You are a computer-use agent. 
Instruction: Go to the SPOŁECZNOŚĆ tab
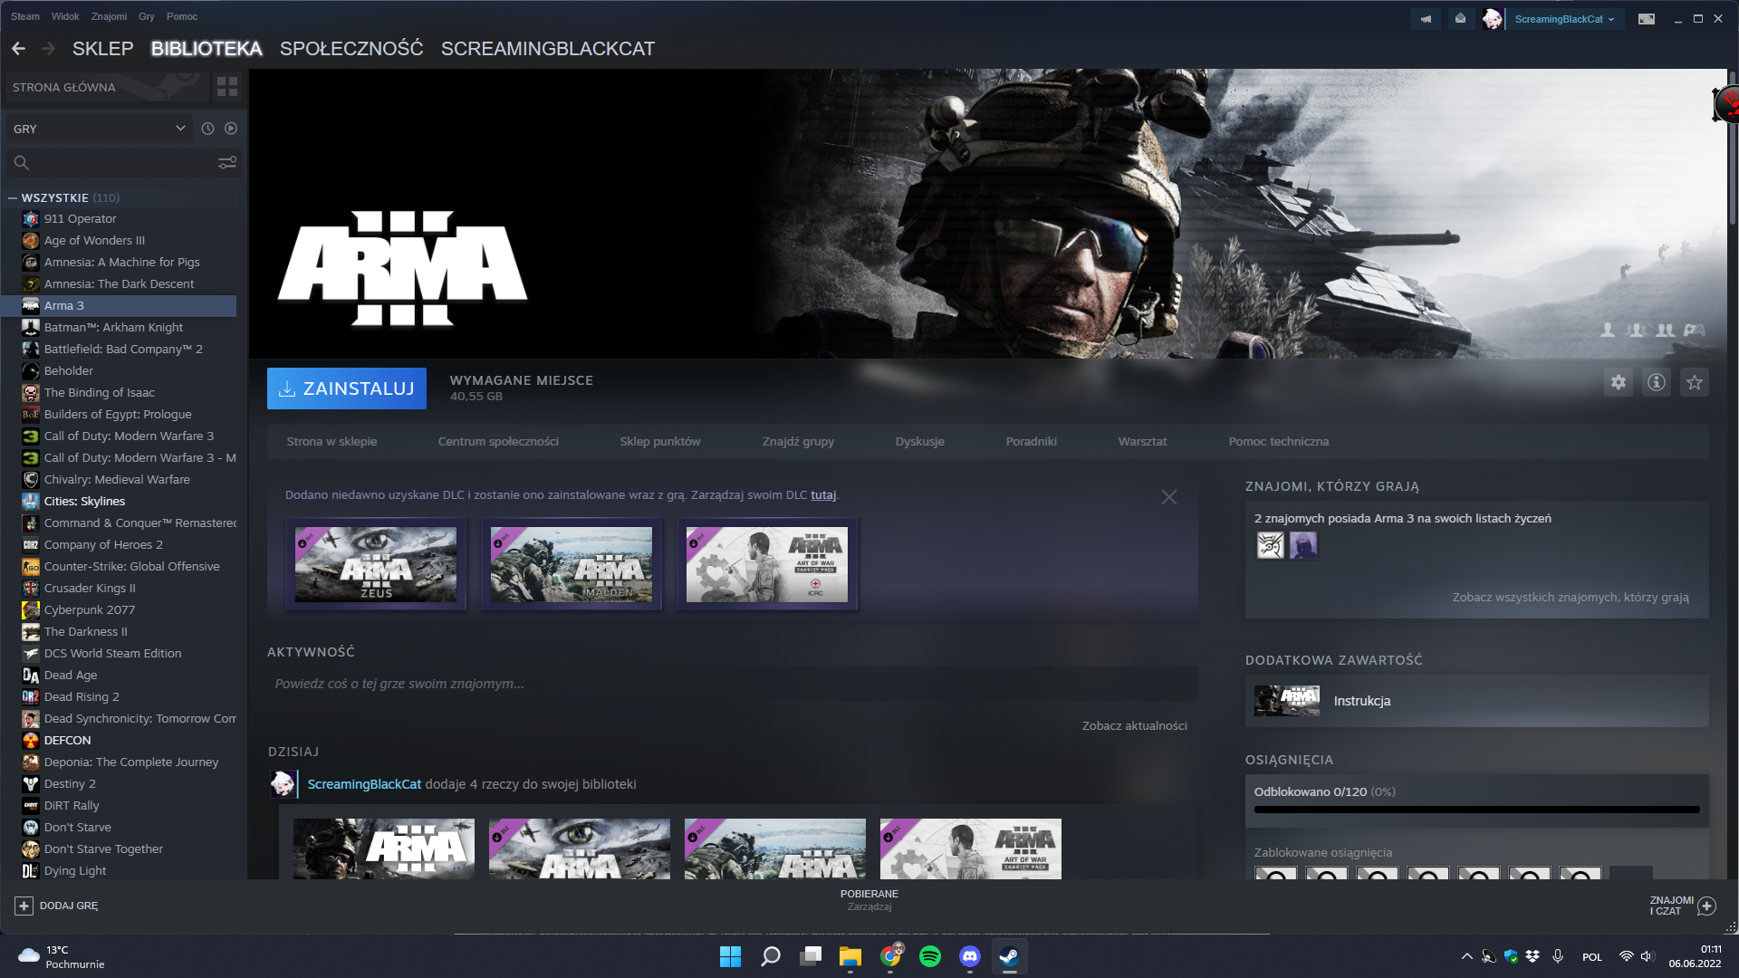[351, 49]
